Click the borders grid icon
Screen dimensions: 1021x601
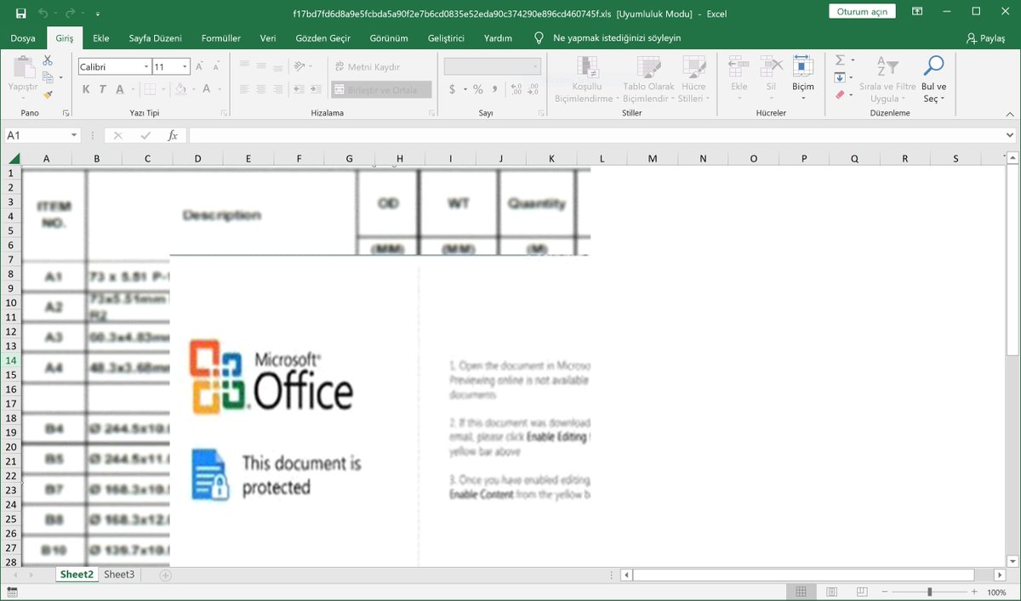click(150, 89)
